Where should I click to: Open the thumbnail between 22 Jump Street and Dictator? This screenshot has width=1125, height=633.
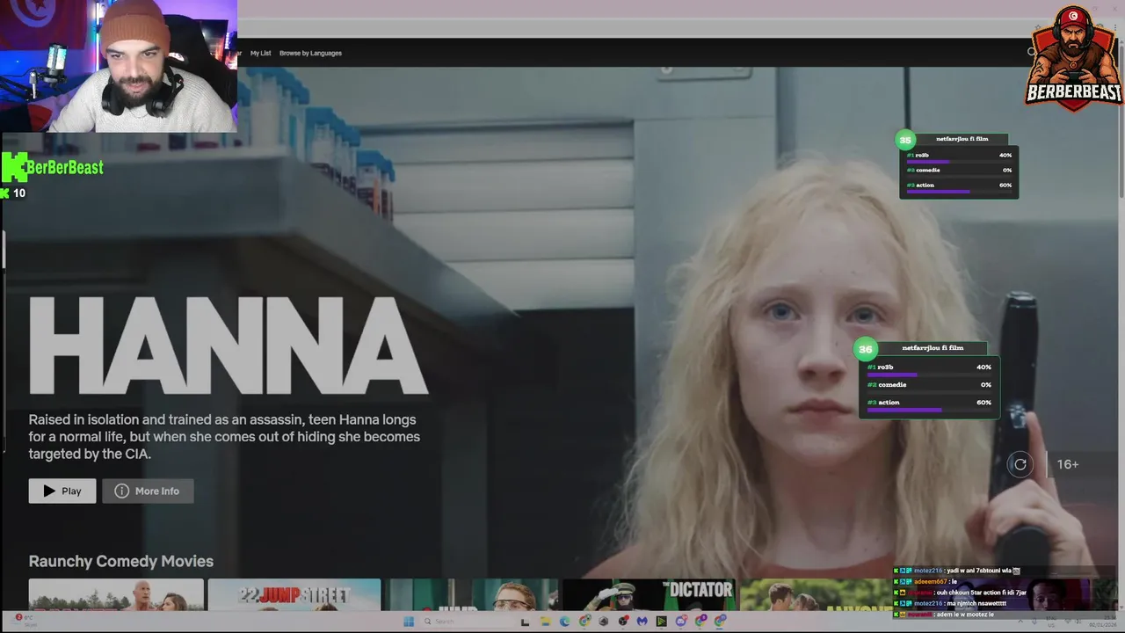click(472, 595)
